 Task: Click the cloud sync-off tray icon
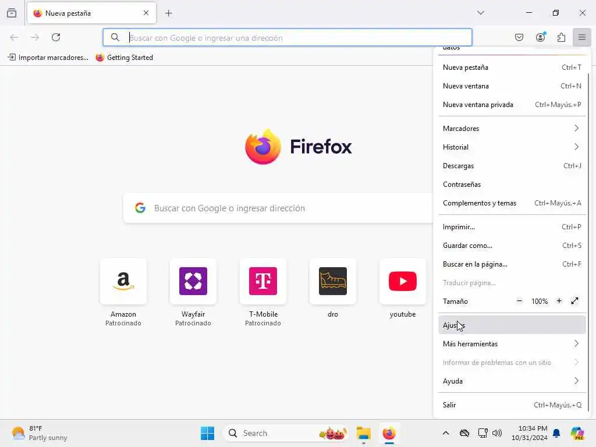coord(464,433)
